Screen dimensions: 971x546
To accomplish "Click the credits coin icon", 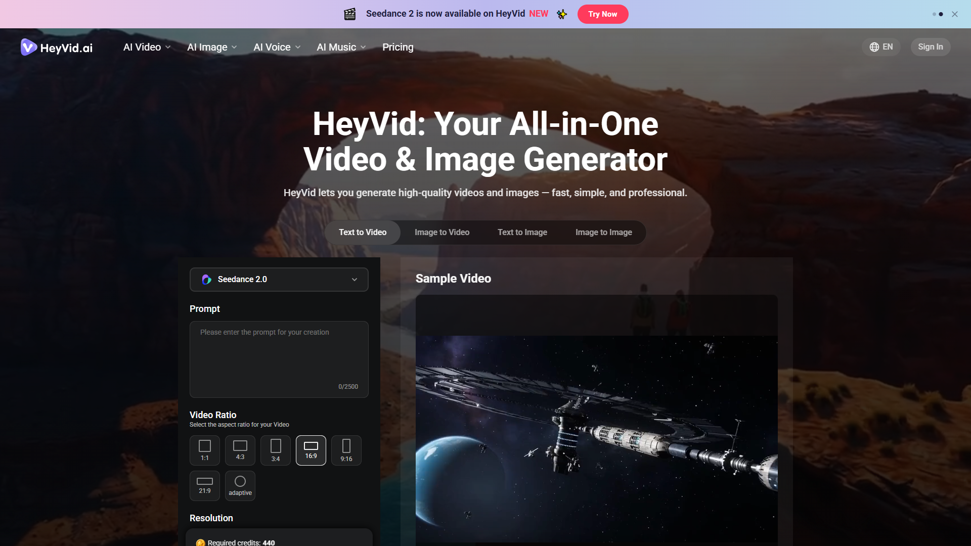I will click(200, 542).
